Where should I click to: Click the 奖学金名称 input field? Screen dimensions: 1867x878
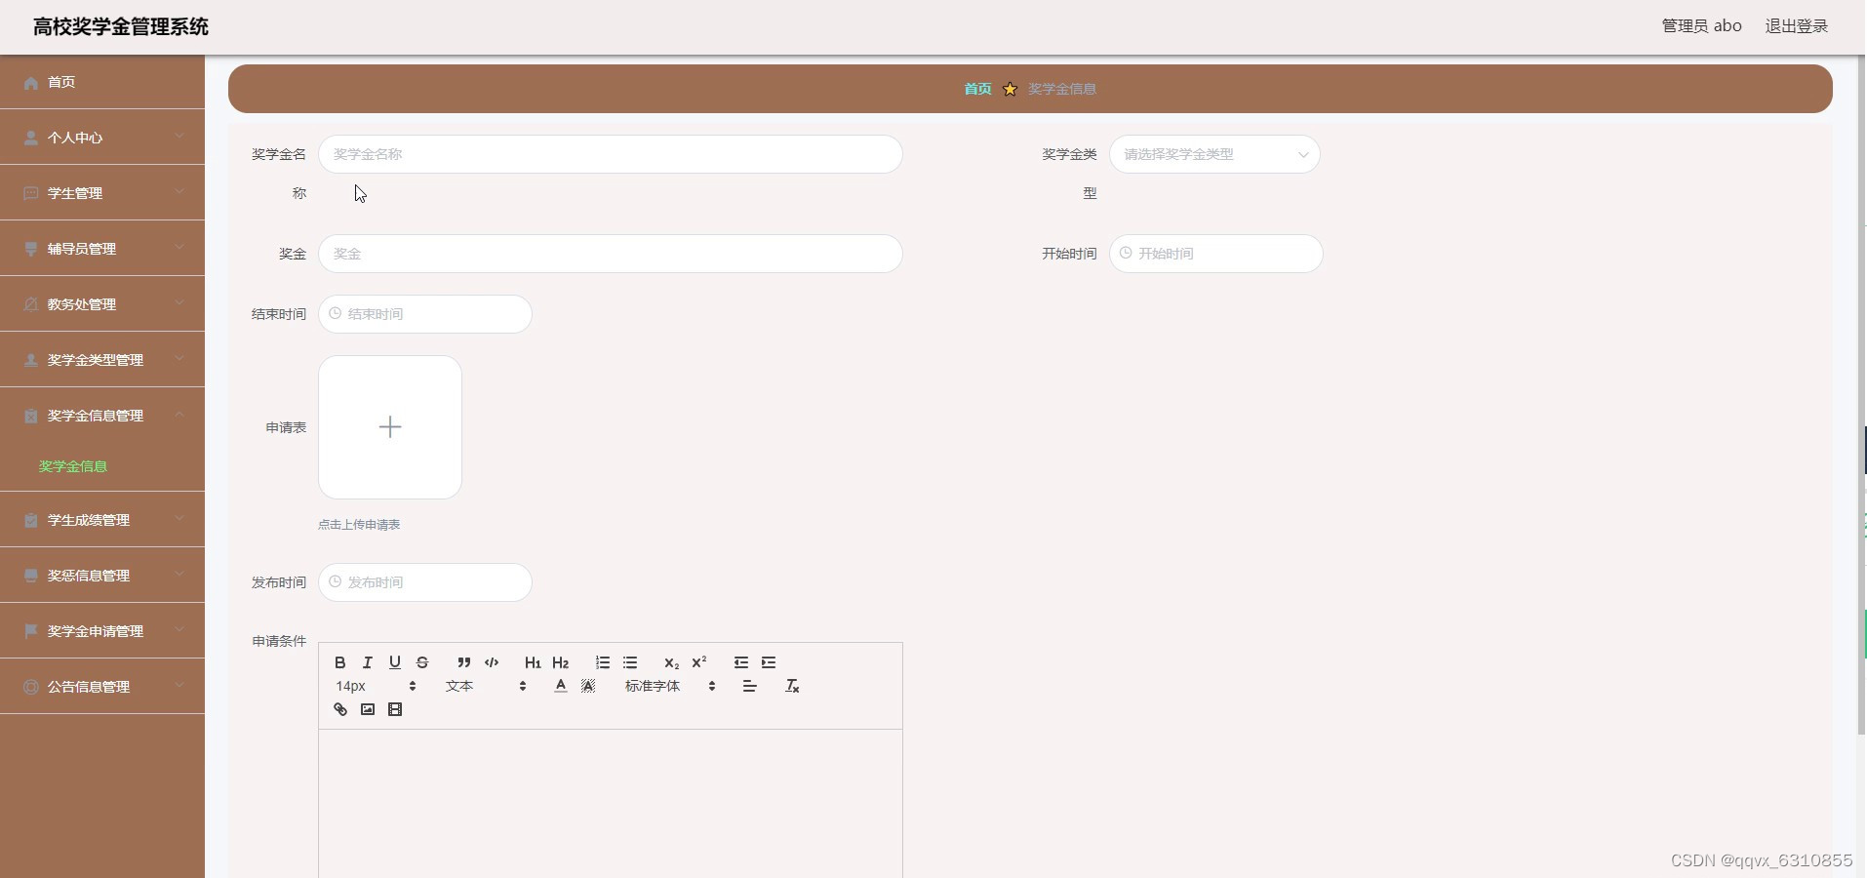(611, 154)
